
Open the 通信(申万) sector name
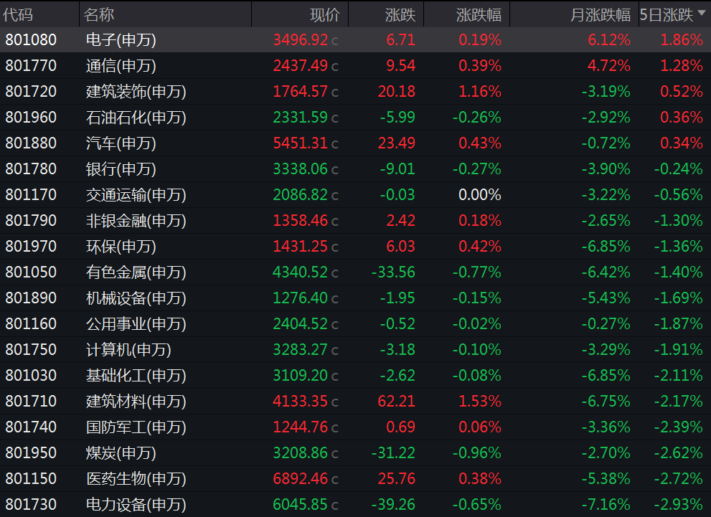tap(121, 66)
